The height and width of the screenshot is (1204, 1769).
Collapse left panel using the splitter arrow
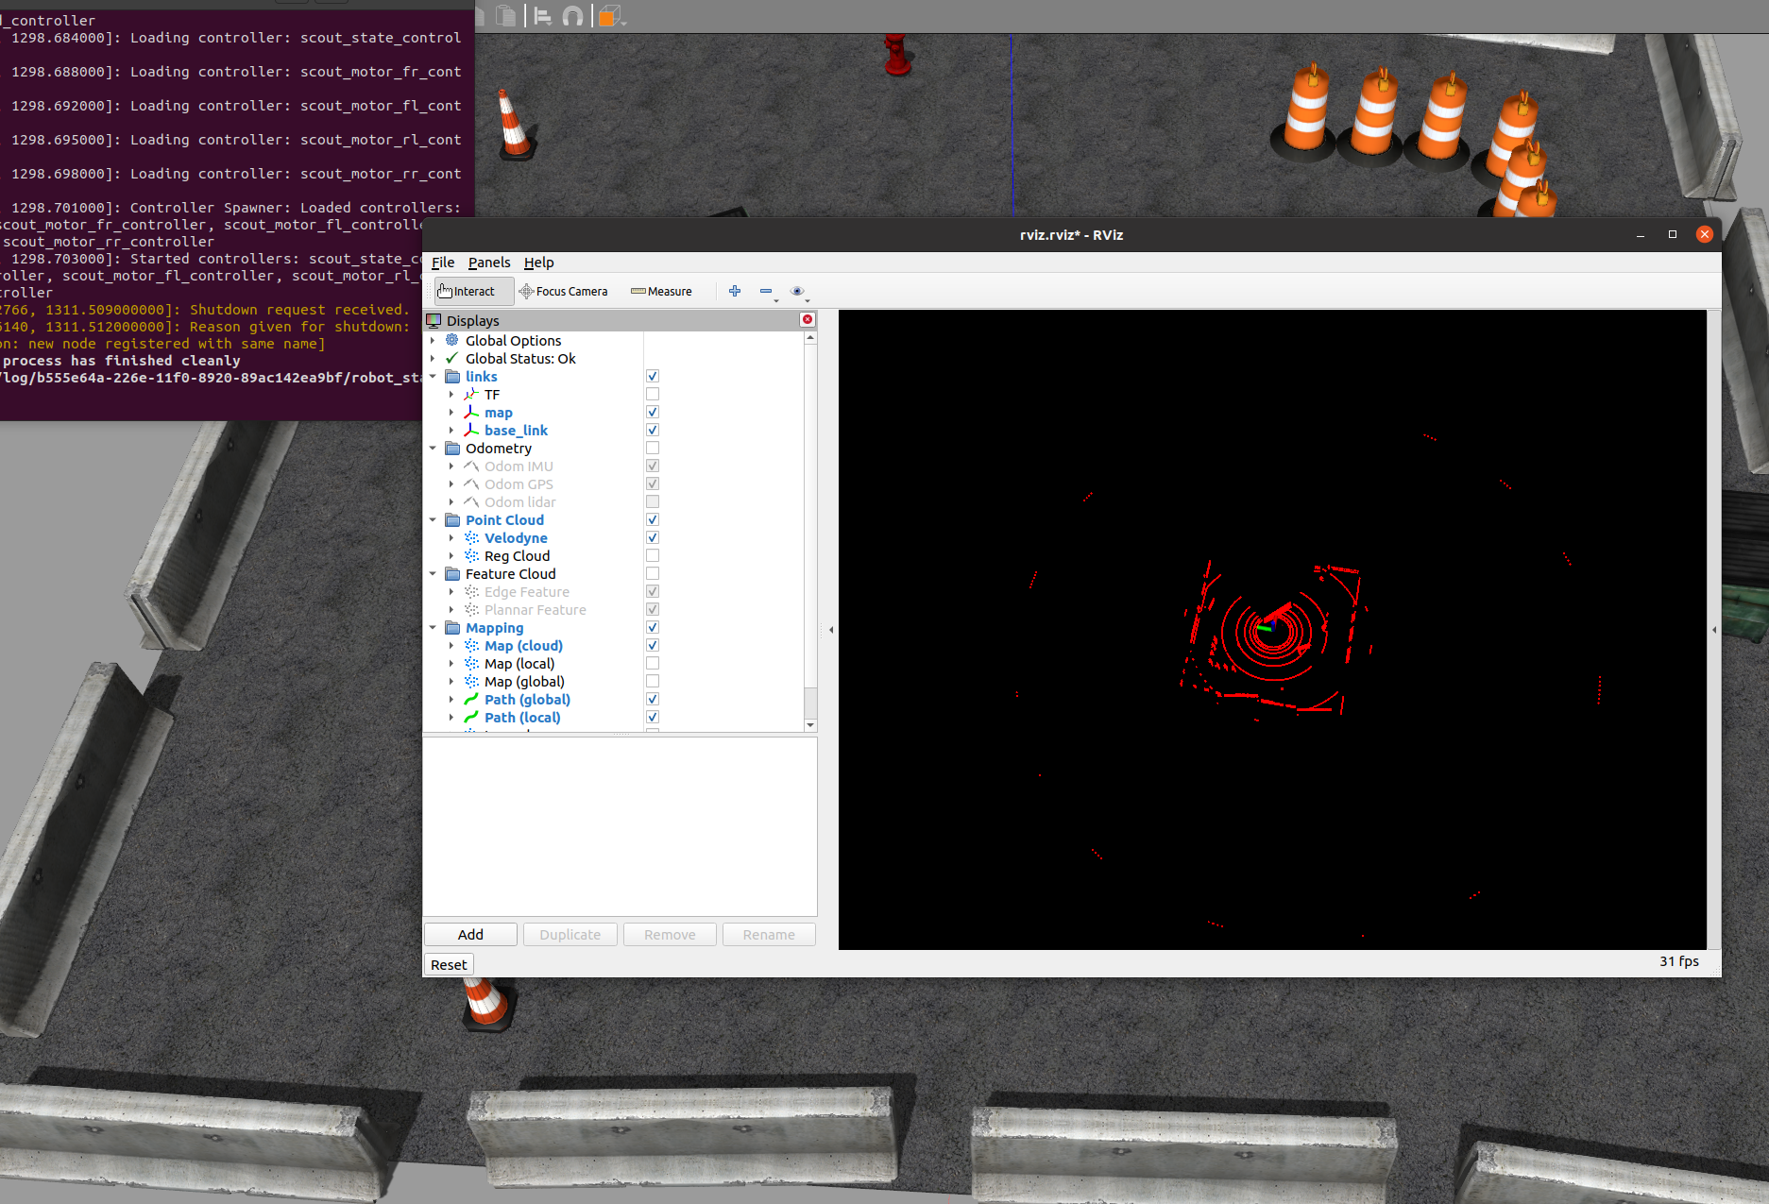pyautogui.click(x=830, y=629)
